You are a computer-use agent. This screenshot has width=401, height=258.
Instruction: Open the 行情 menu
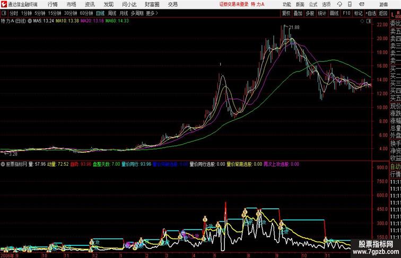[x=53, y=4]
